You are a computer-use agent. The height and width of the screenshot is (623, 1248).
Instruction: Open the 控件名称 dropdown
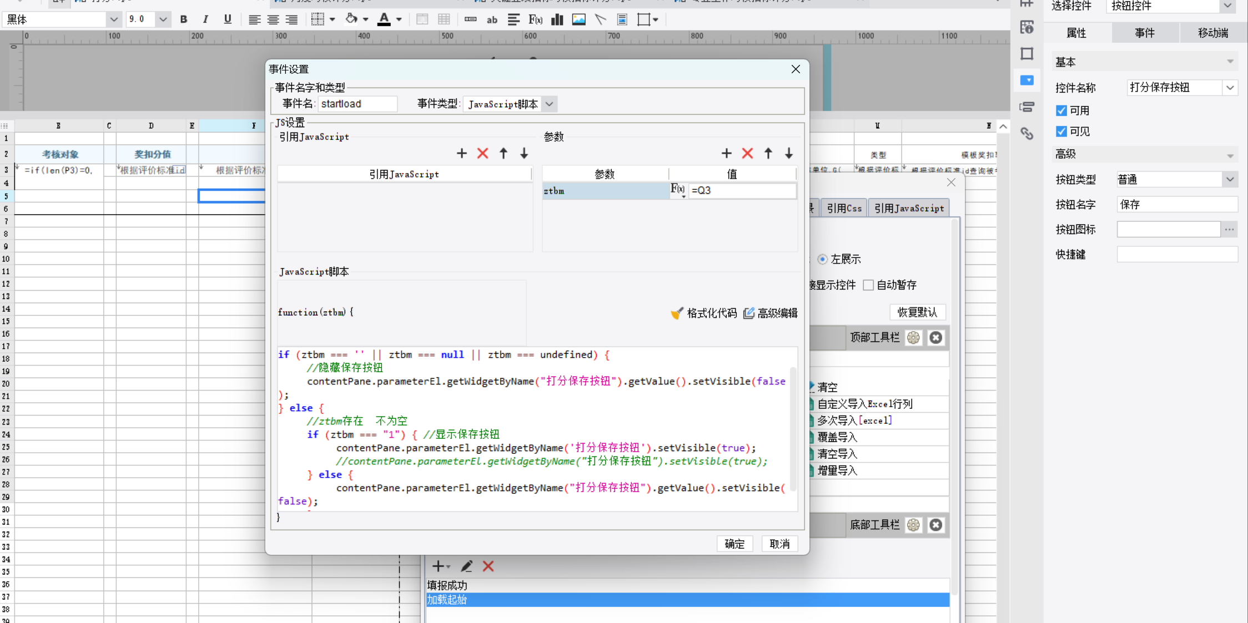1230,88
